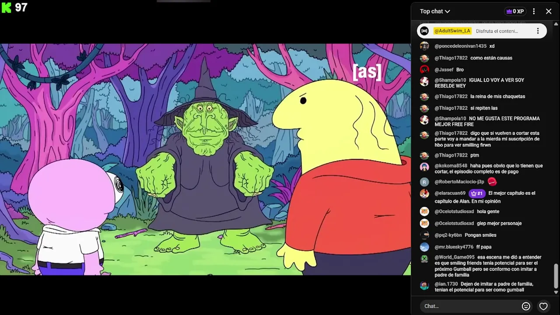
Task: Click the chat panel scrollbar thumb
Action: (x=556, y=276)
